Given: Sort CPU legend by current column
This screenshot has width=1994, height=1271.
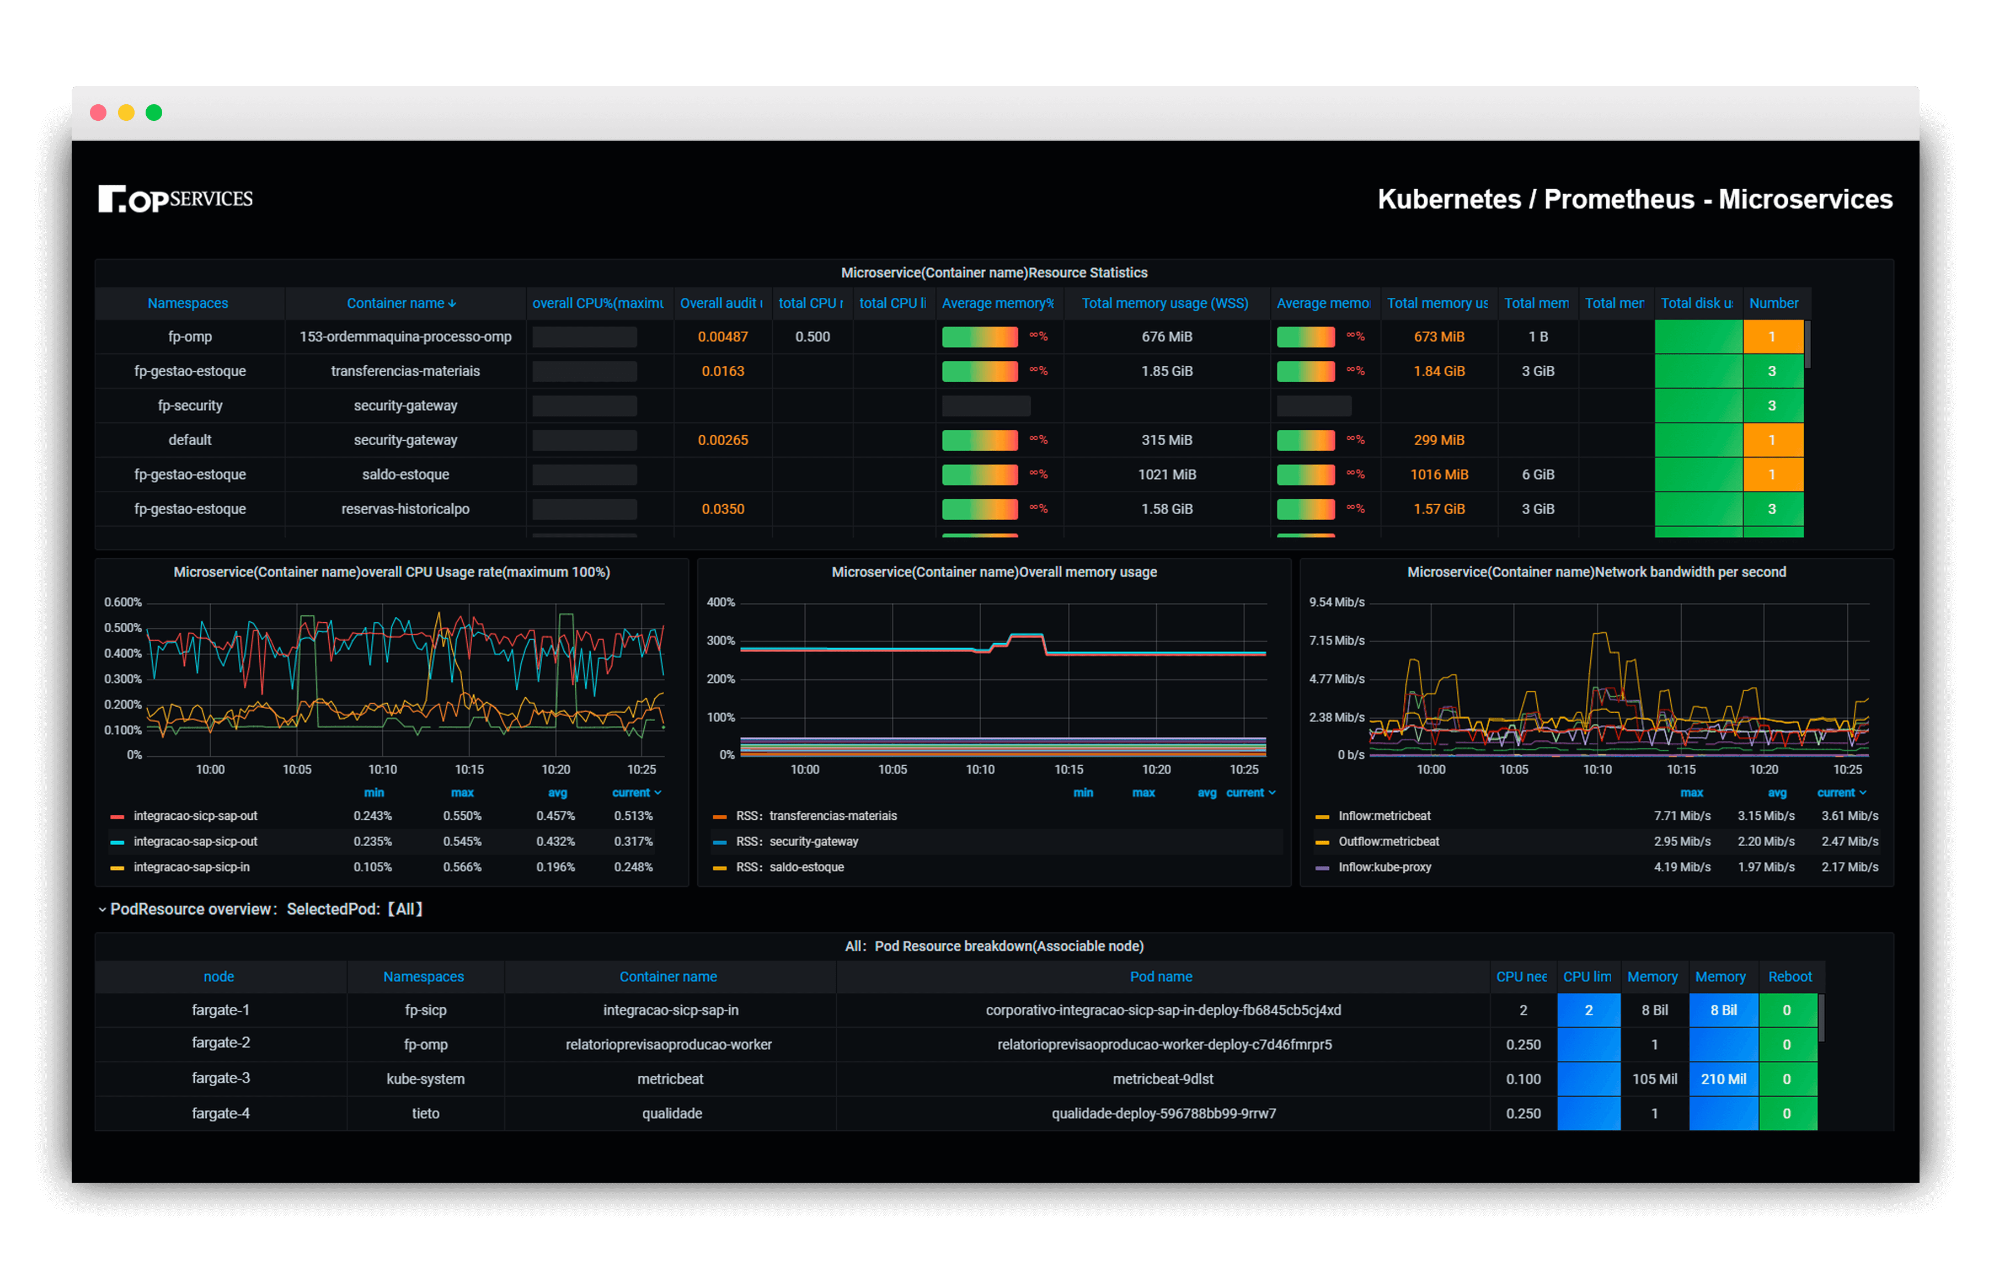Looking at the screenshot, I should 636,793.
